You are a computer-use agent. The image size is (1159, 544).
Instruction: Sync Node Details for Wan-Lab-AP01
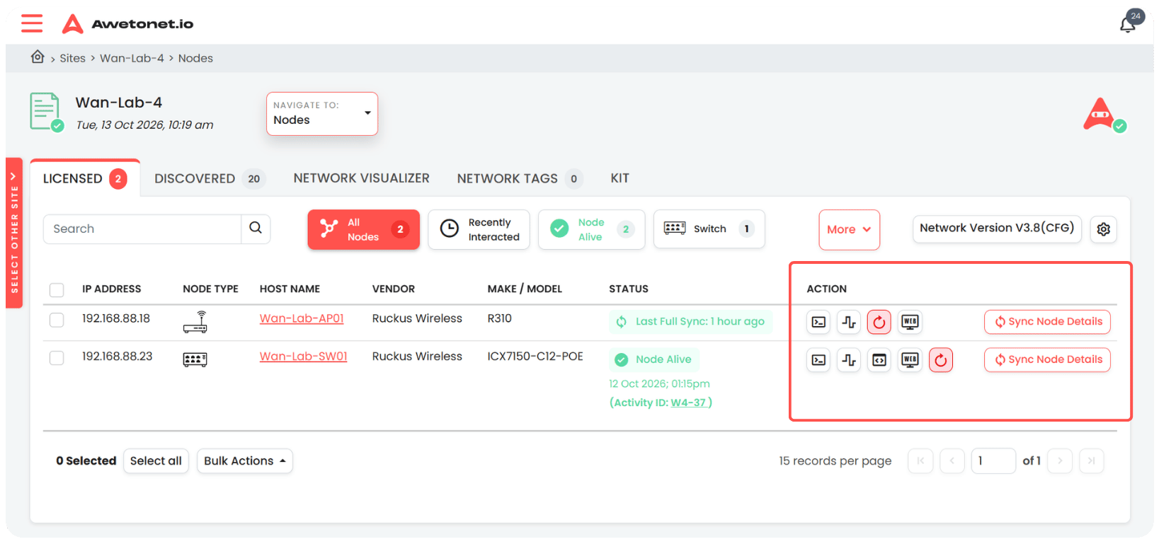click(1047, 322)
